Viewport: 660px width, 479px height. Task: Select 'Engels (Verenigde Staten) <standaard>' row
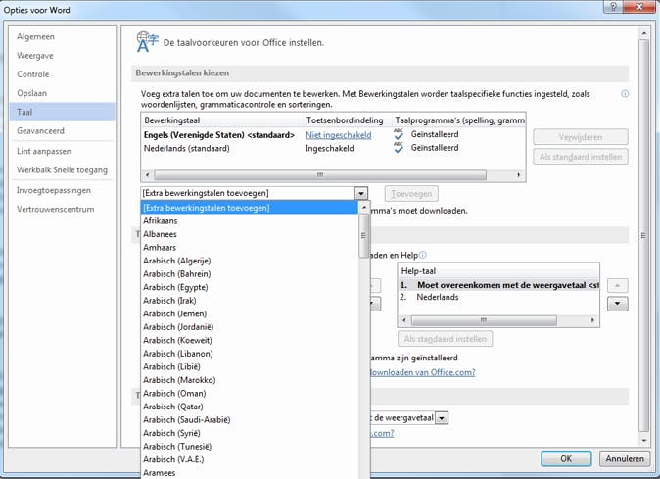tap(333, 135)
